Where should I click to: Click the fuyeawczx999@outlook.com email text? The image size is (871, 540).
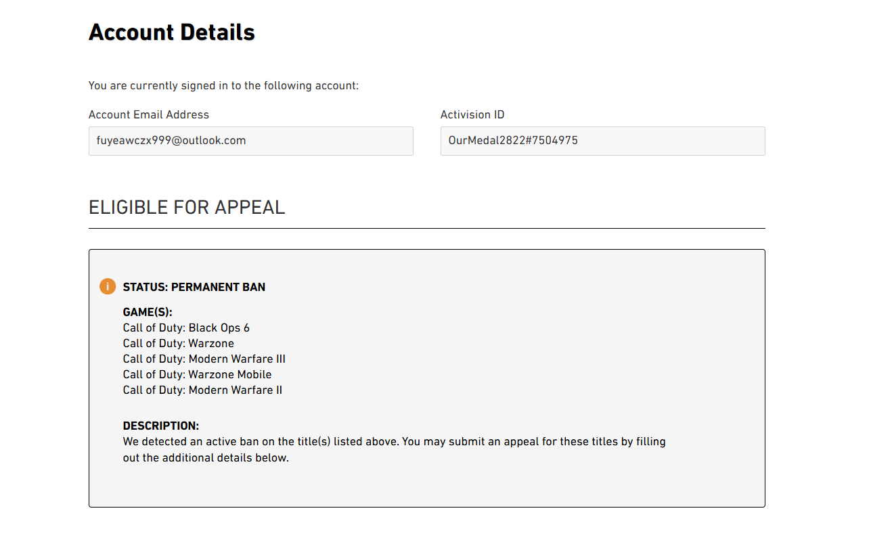tap(171, 141)
